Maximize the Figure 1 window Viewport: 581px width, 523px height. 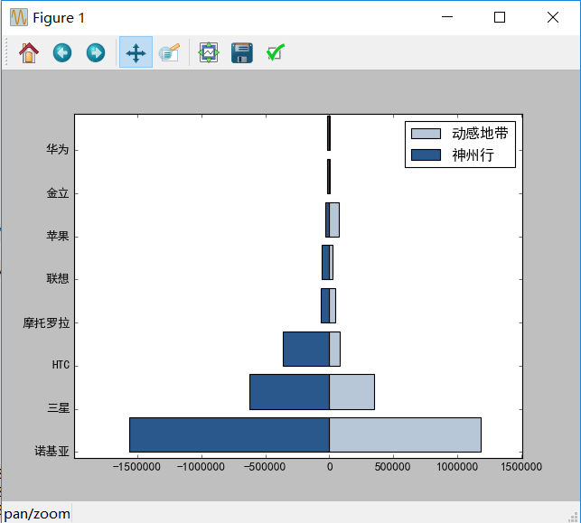tap(500, 17)
